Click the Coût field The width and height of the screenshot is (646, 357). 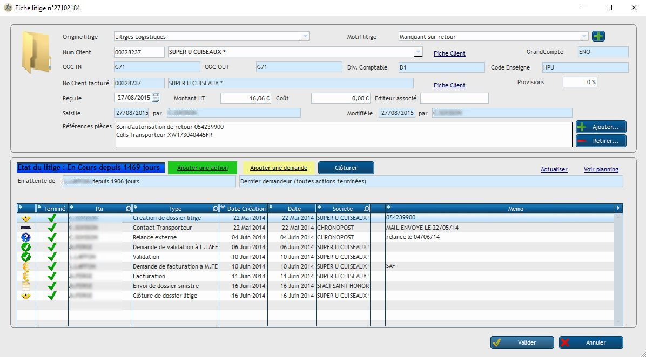pyautogui.click(x=341, y=98)
